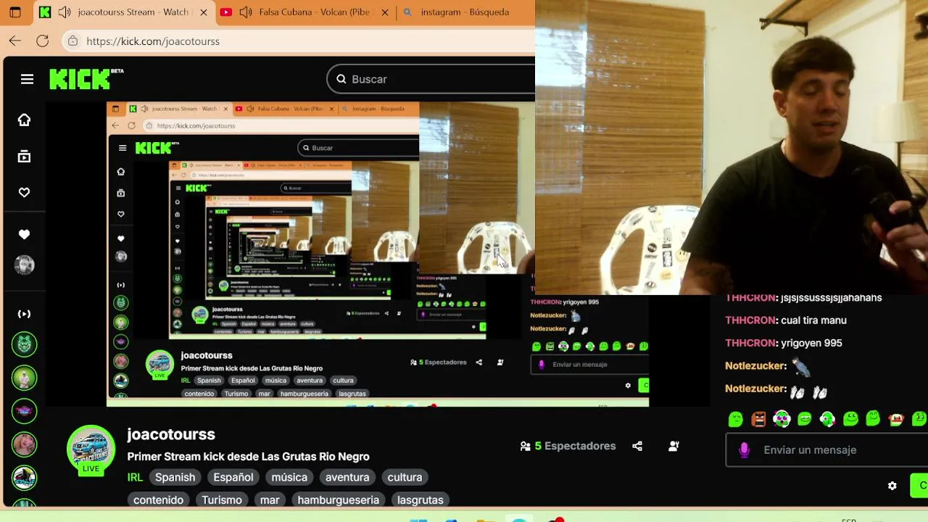Go to Home in Kick's left sidebar
Viewport: 928px width, 522px height.
click(x=24, y=120)
